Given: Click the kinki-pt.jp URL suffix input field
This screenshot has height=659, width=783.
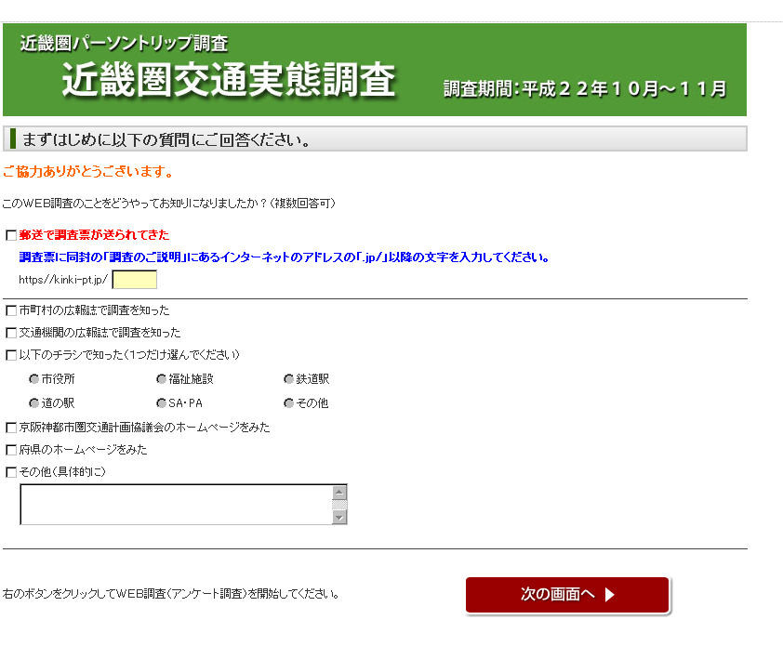Looking at the screenshot, I should (134, 280).
